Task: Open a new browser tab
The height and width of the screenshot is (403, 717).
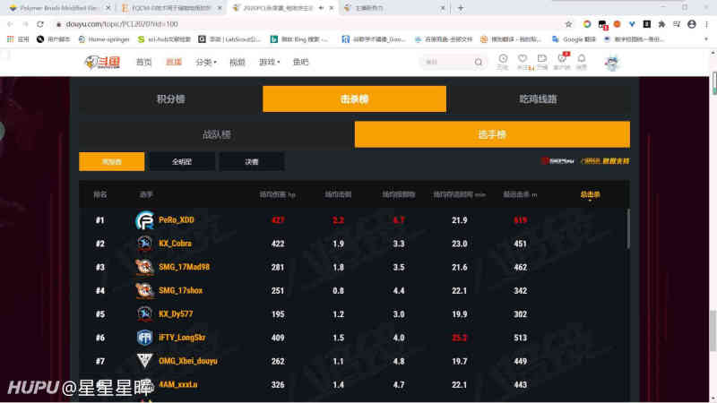Action: (461, 8)
